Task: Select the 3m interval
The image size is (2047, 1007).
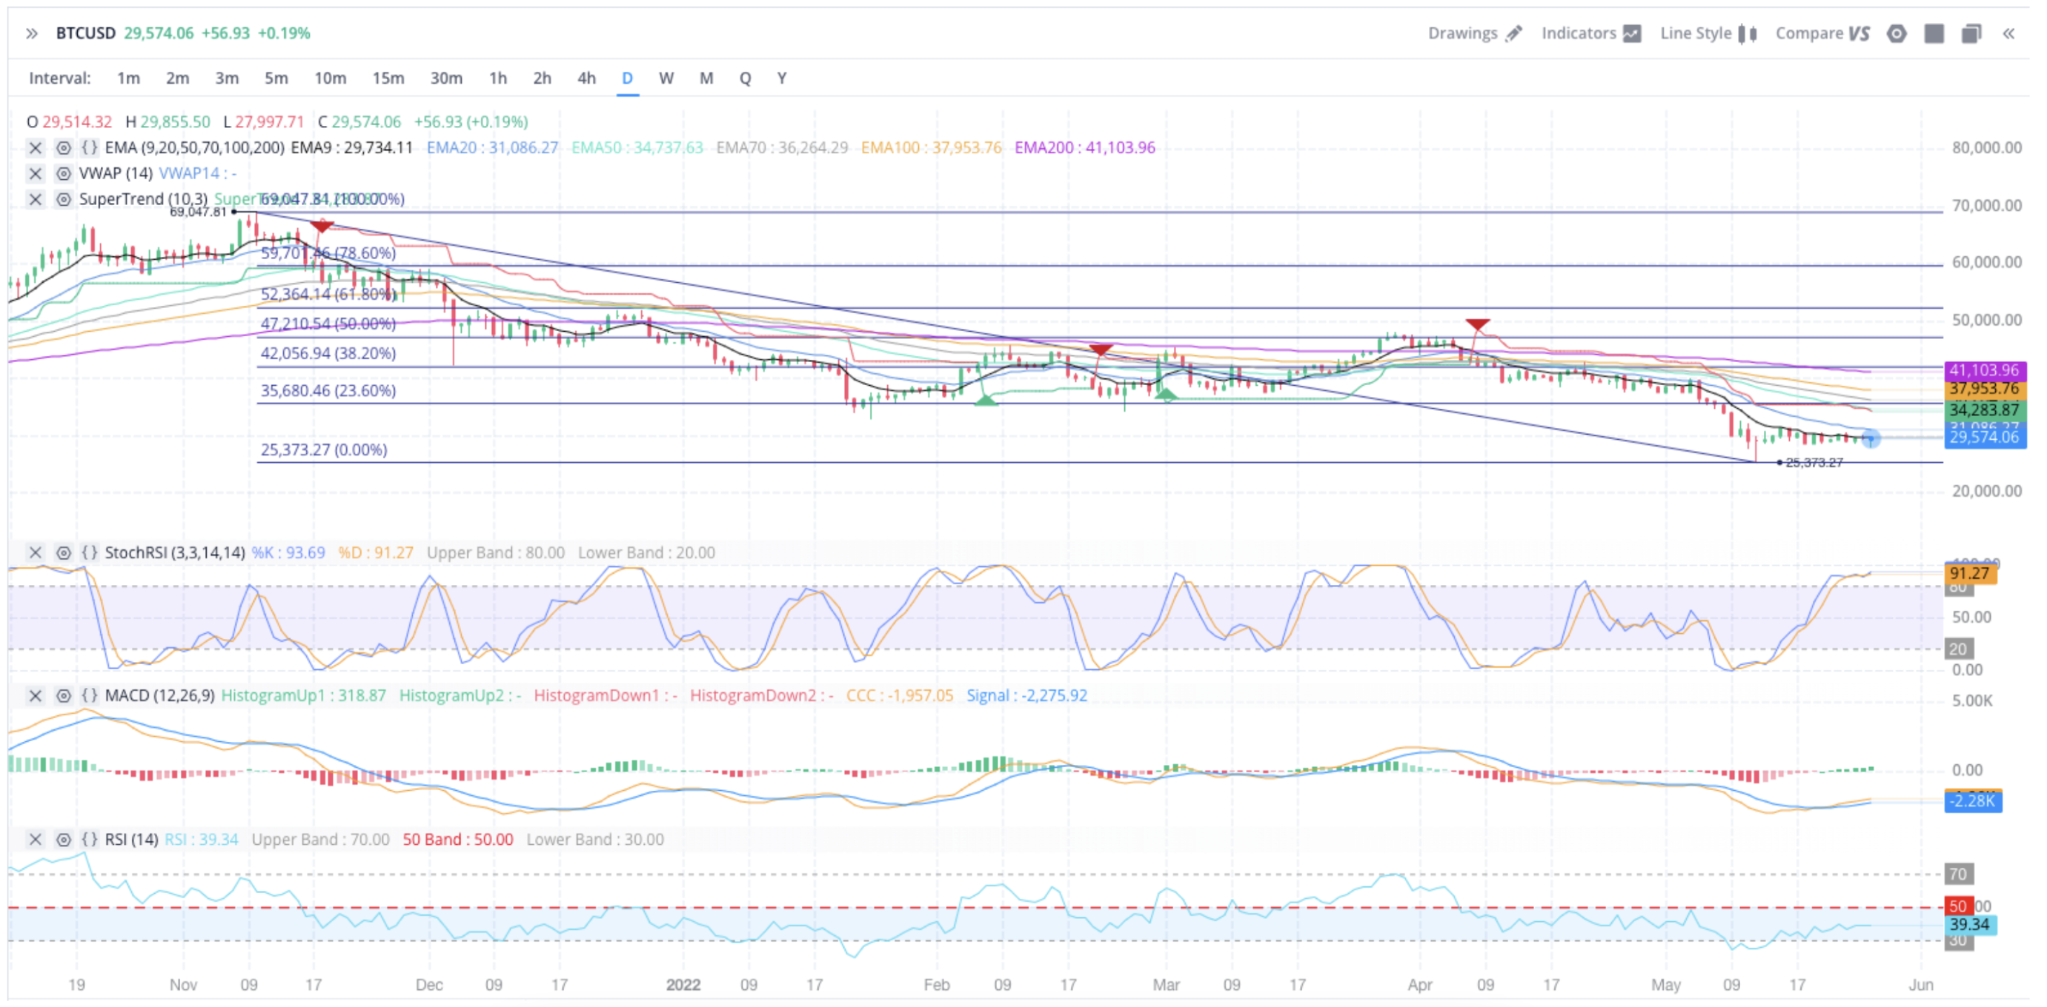Action: tap(227, 78)
